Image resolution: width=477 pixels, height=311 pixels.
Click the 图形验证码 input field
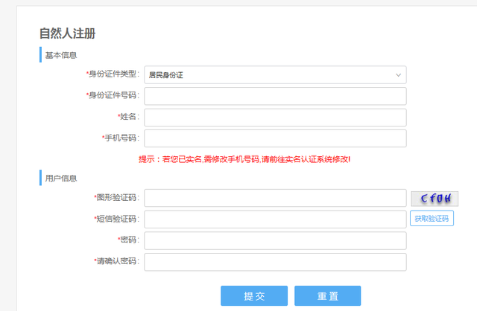pos(275,198)
